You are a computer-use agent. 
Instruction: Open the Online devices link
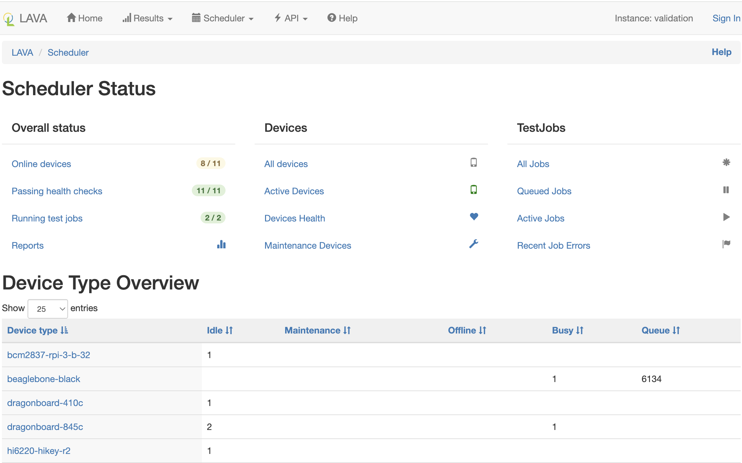41,164
